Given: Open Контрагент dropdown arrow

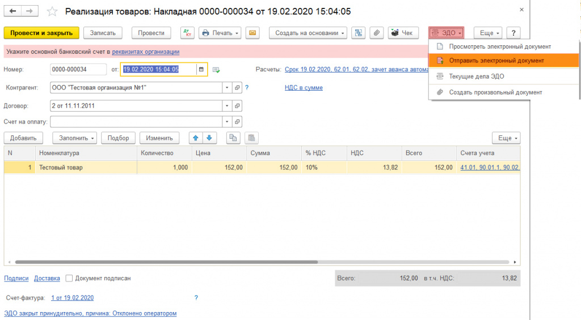Looking at the screenshot, I should (227, 88).
